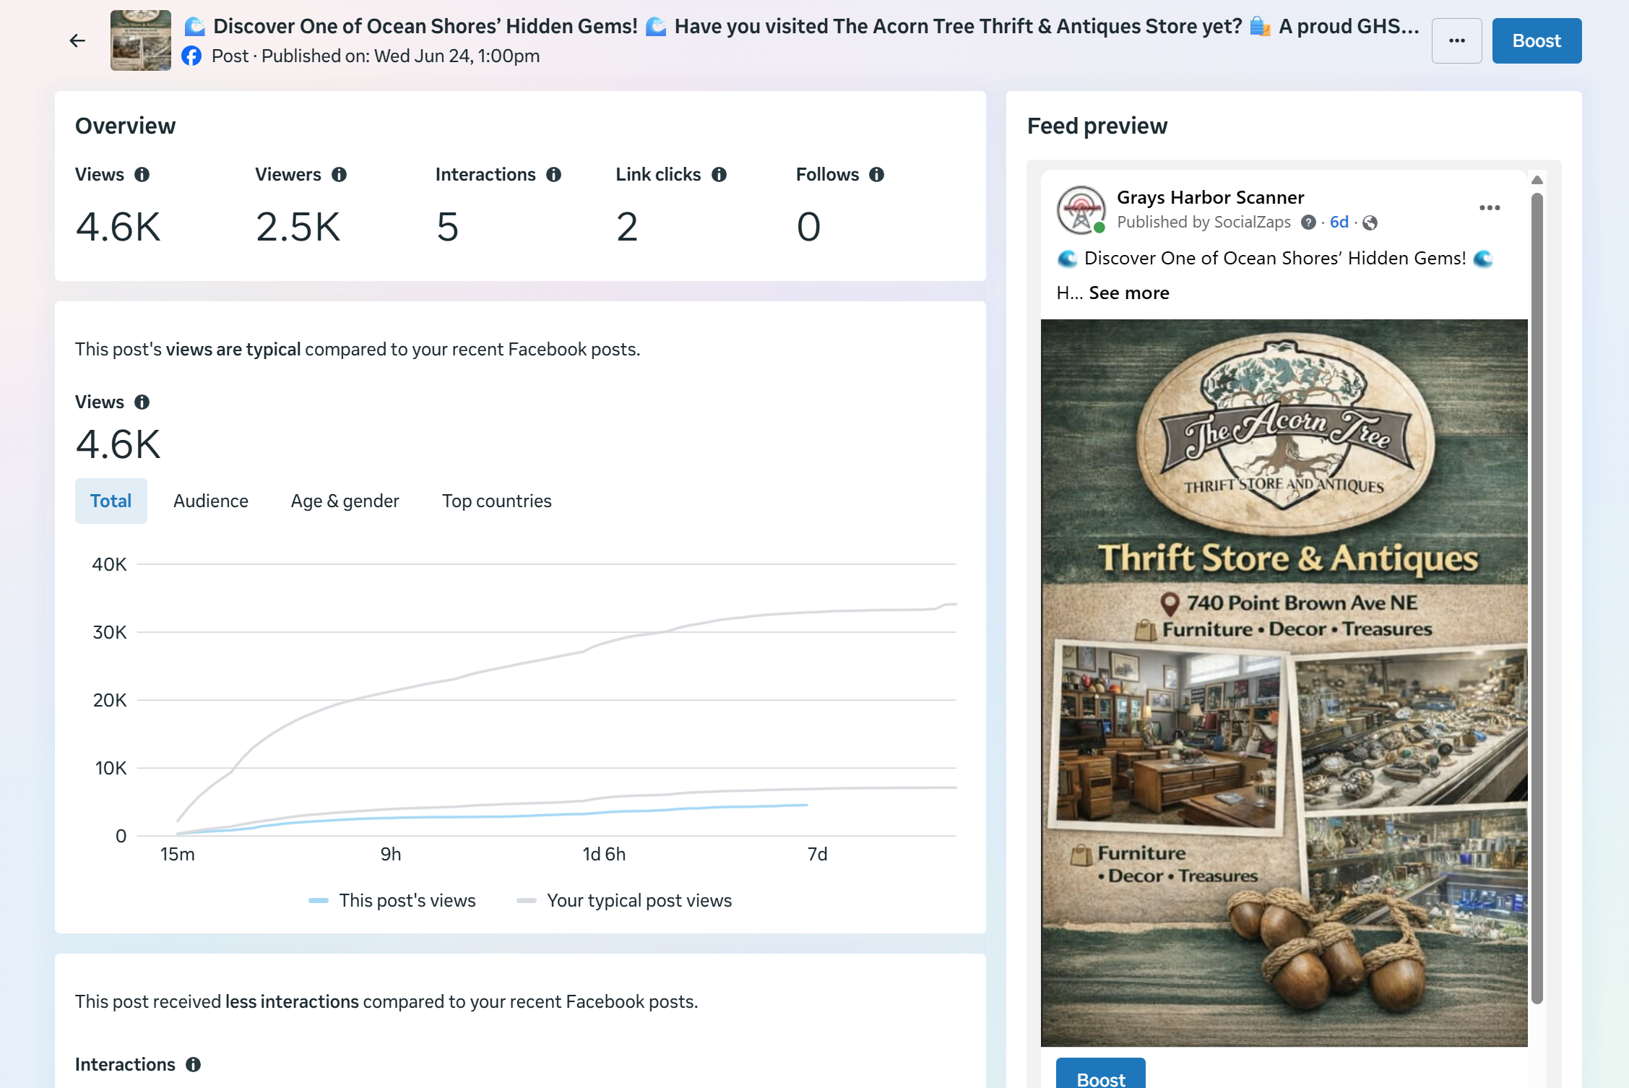Open feed preview post options menu
1629x1088 pixels.
tap(1490, 208)
